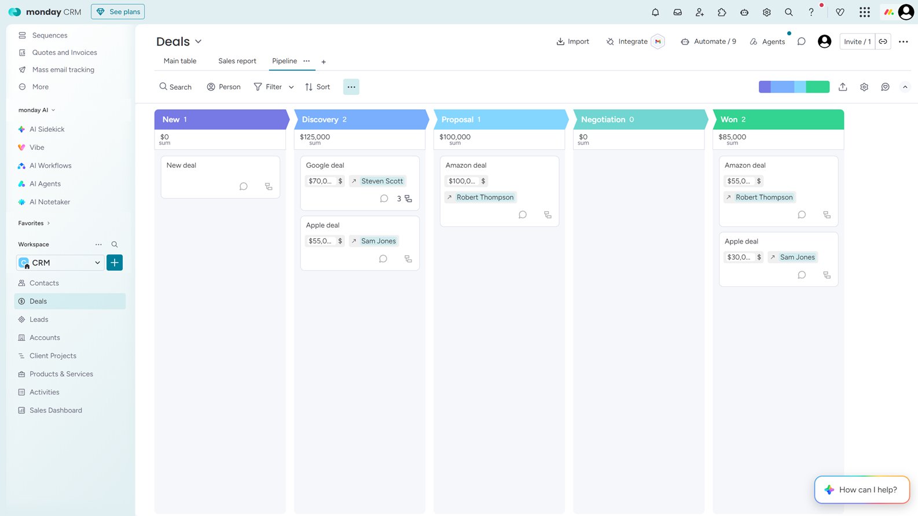Add a new view with plus icon
Image resolution: width=918 pixels, height=516 pixels.
pyautogui.click(x=324, y=62)
